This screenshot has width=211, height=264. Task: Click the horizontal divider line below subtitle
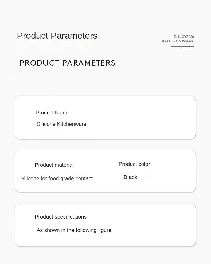(x=105, y=79)
